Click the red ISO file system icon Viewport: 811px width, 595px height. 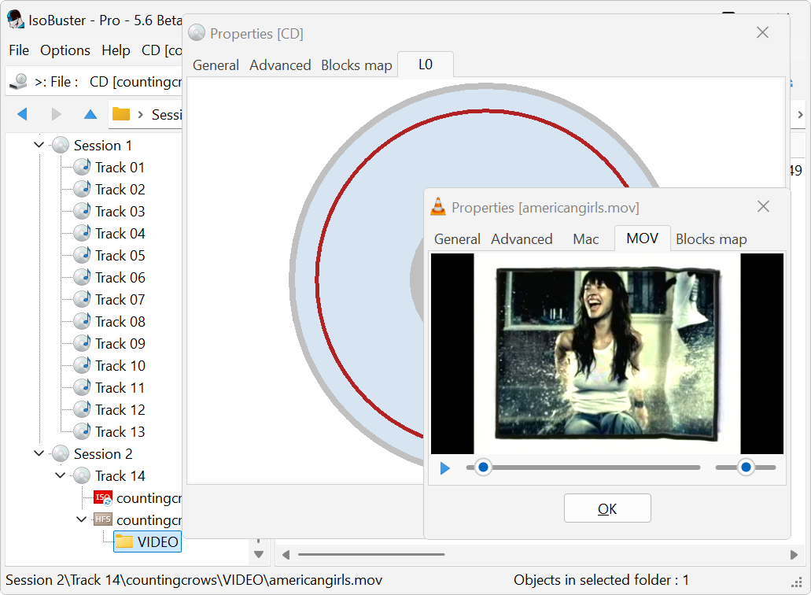[x=103, y=497]
